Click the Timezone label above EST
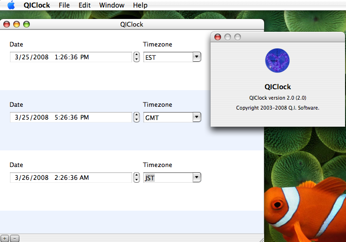This screenshot has height=242, width=346. click(x=158, y=44)
